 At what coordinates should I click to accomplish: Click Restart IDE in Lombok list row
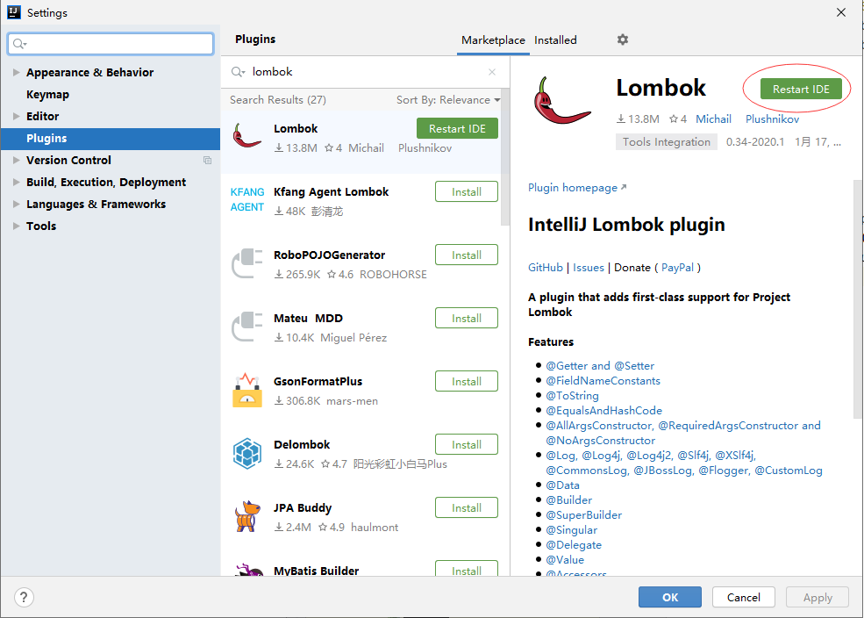[x=457, y=128]
